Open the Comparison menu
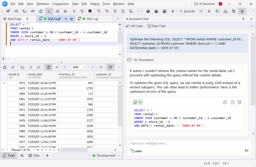Screen dimensions: 256x167 coord(60,4)
